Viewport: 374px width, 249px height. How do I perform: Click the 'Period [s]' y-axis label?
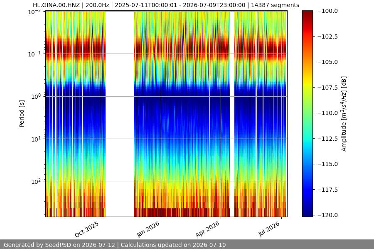(22, 114)
